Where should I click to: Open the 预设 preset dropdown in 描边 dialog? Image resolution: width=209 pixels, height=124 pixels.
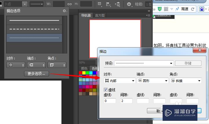[144, 63]
